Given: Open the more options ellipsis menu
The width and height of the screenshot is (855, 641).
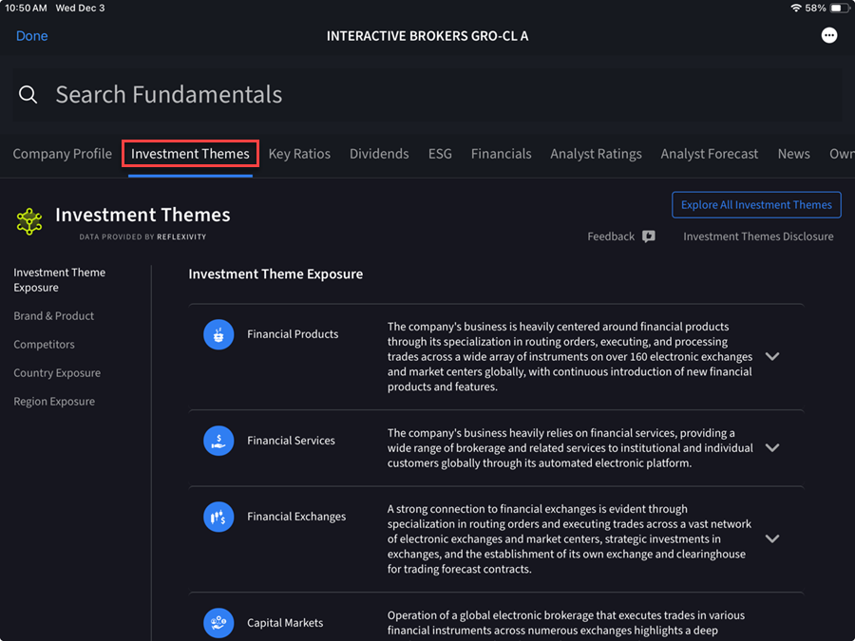Looking at the screenshot, I should click(x=828, y=35).
